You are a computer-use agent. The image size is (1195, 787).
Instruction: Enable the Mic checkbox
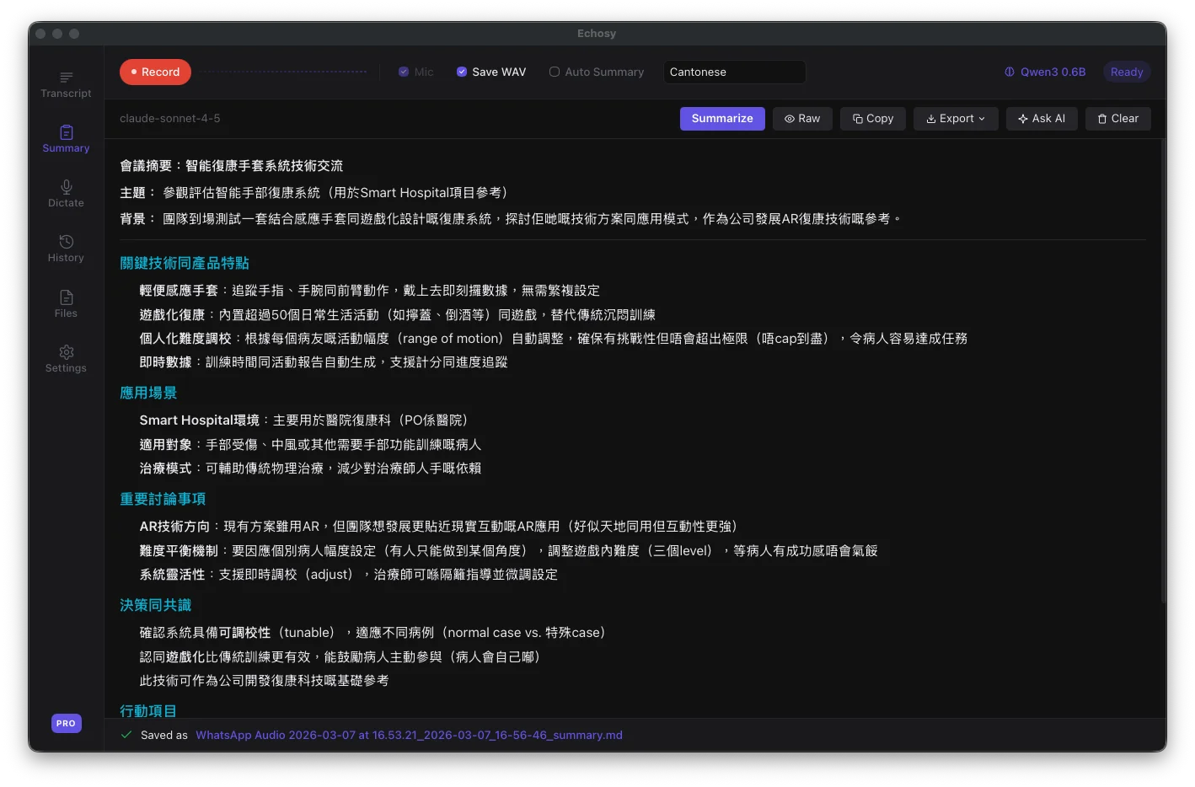tap(404, 72)
